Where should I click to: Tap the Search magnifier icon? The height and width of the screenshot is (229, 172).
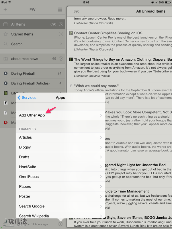tap(5, 44)
